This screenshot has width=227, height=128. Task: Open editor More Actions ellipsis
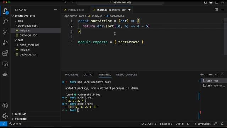[x=222, y=10]
